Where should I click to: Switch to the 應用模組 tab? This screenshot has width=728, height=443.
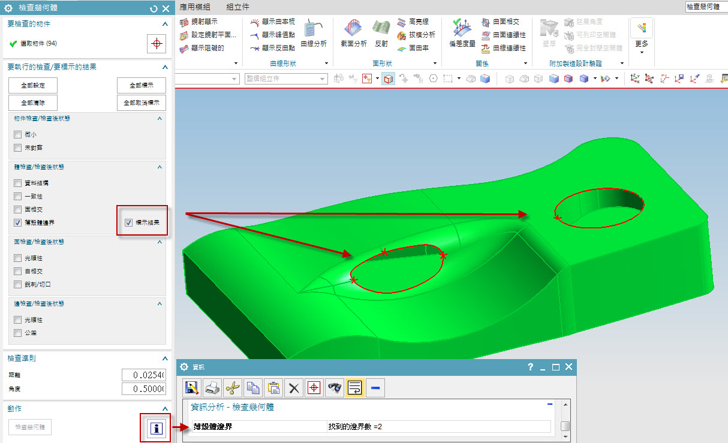tap(195, 7)
